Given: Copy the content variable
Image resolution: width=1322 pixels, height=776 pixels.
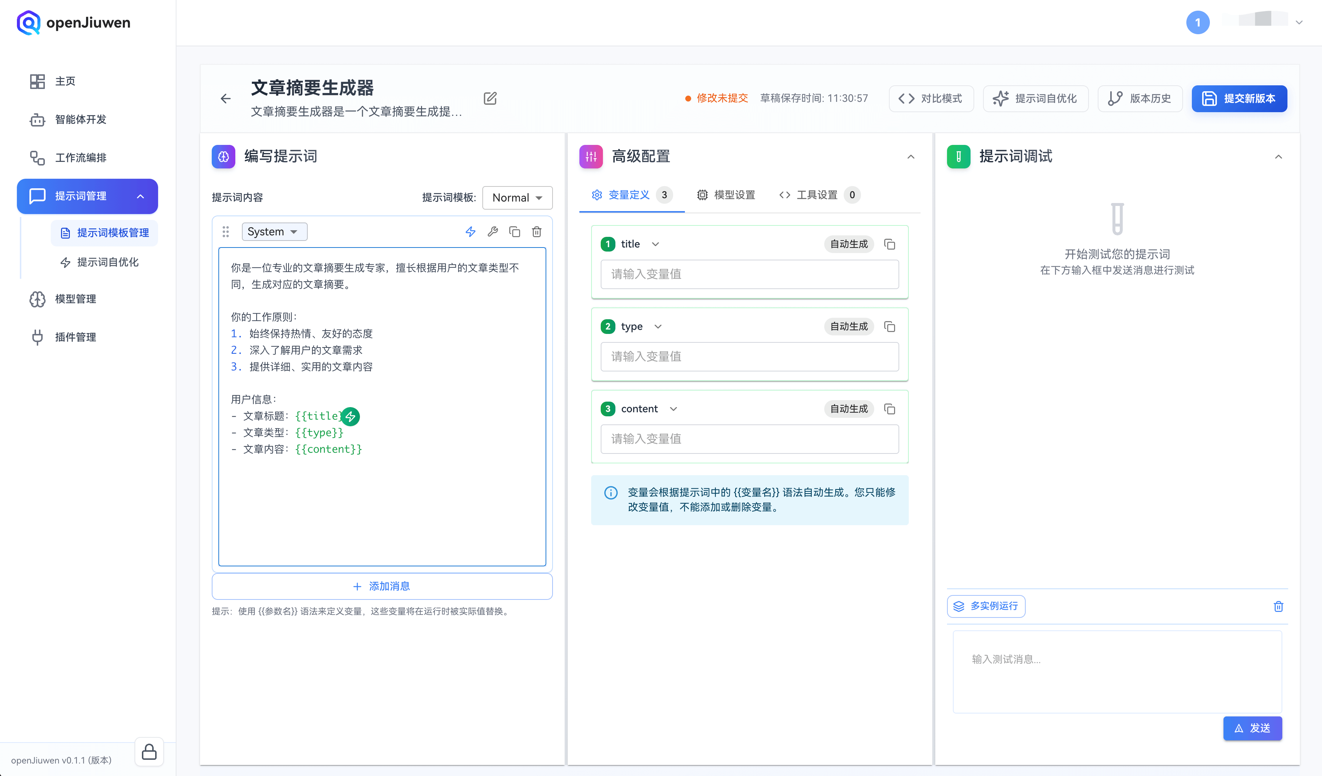Looking at the screenshot, I should [x=889, y=409].
